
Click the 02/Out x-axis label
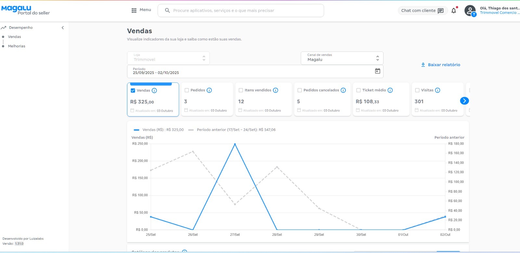pos(445,235)
